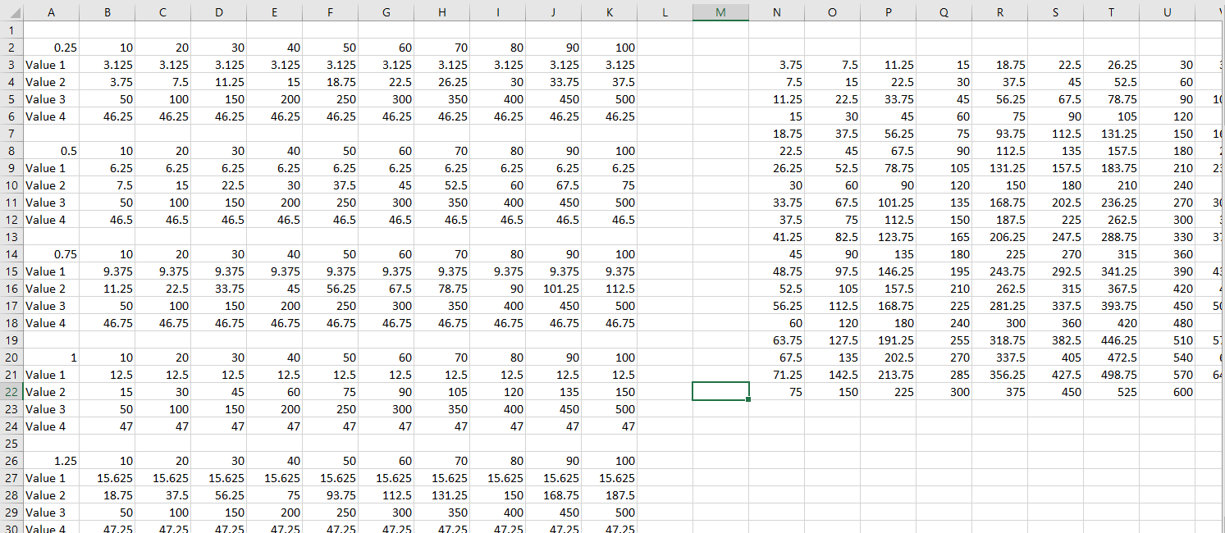Screen dimensions: 1225x533
Task: Select cell with value 213.75
Action: 888,375
